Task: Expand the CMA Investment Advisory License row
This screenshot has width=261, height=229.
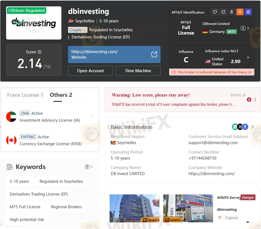Action: [92, 117]
